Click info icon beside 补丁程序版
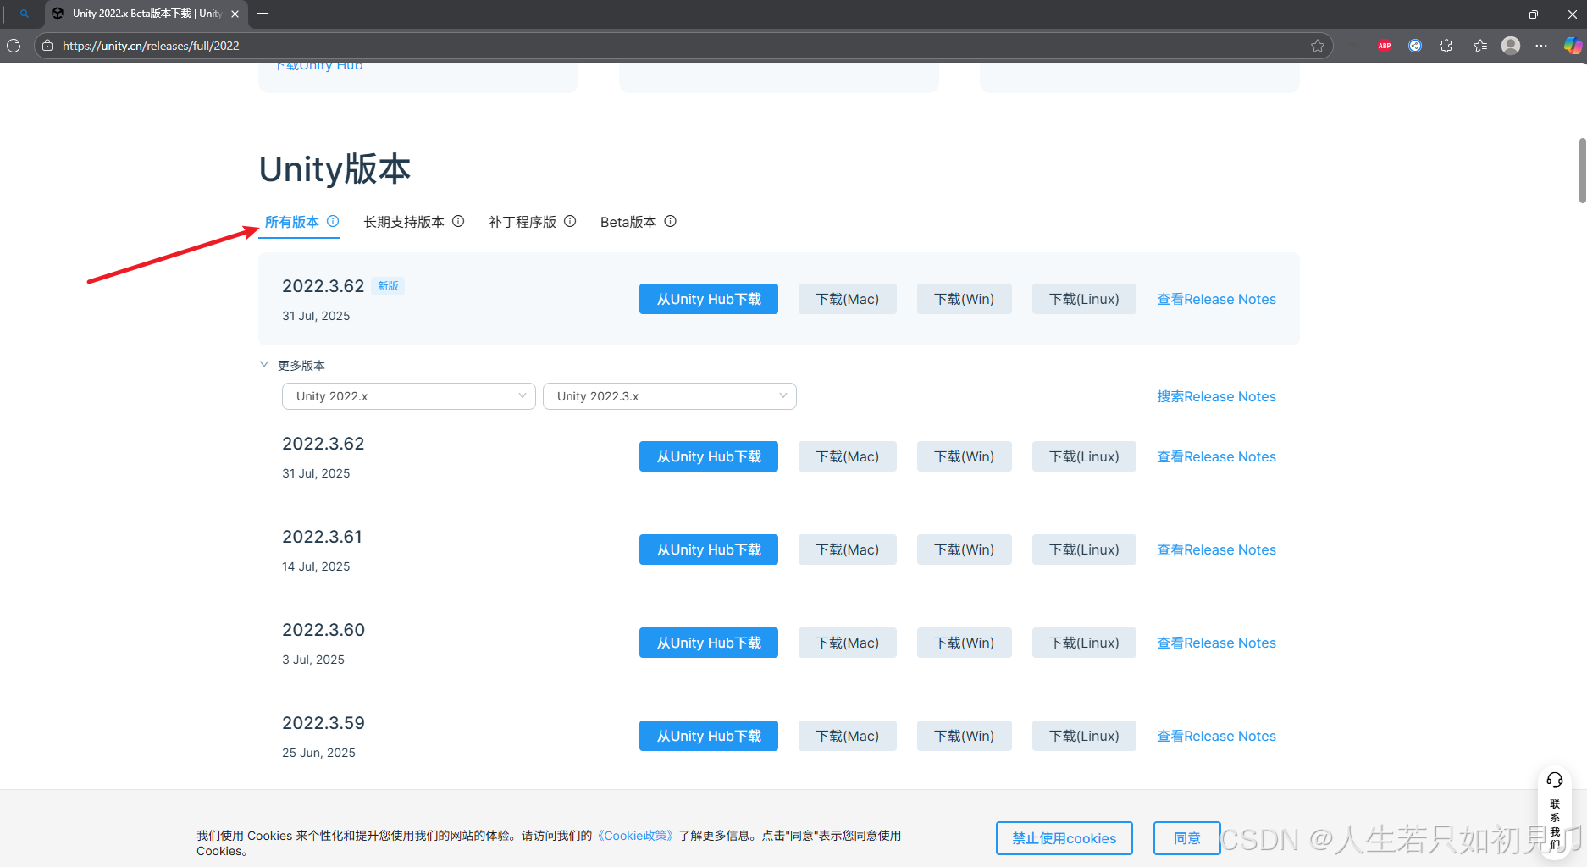1587x867 pixels. pyautogui.click(x=570, y=221)
